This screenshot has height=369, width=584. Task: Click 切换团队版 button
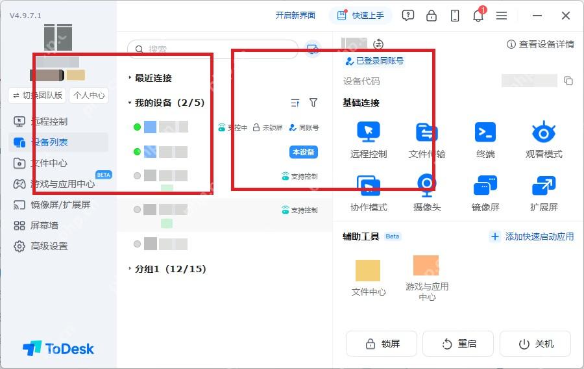[x=37, y=95]
